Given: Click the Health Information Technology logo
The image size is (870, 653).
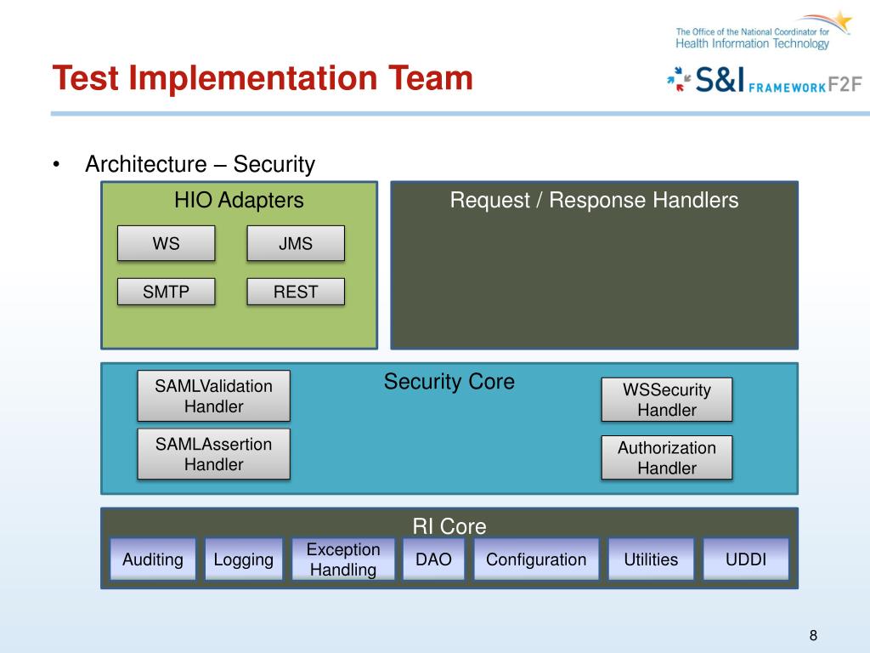Looking at the screenshot, I should pyautogui.click(x=763, y=31).
